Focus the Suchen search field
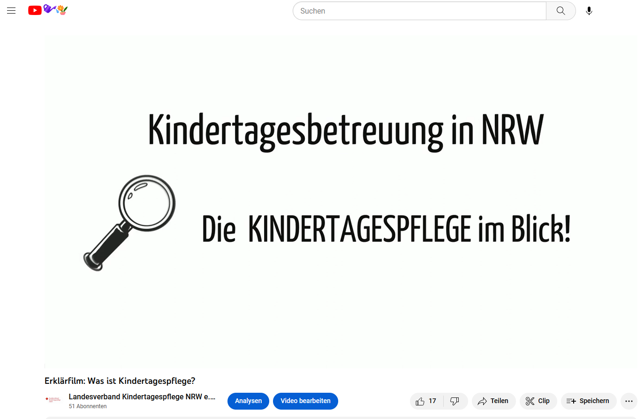The width and height of the screenshot is (644, 419). (419, 11)
